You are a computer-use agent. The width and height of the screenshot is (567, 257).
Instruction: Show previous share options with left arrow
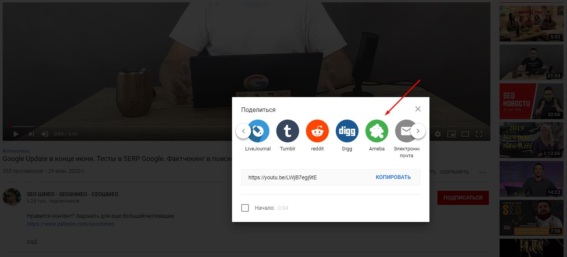point(243,131)
